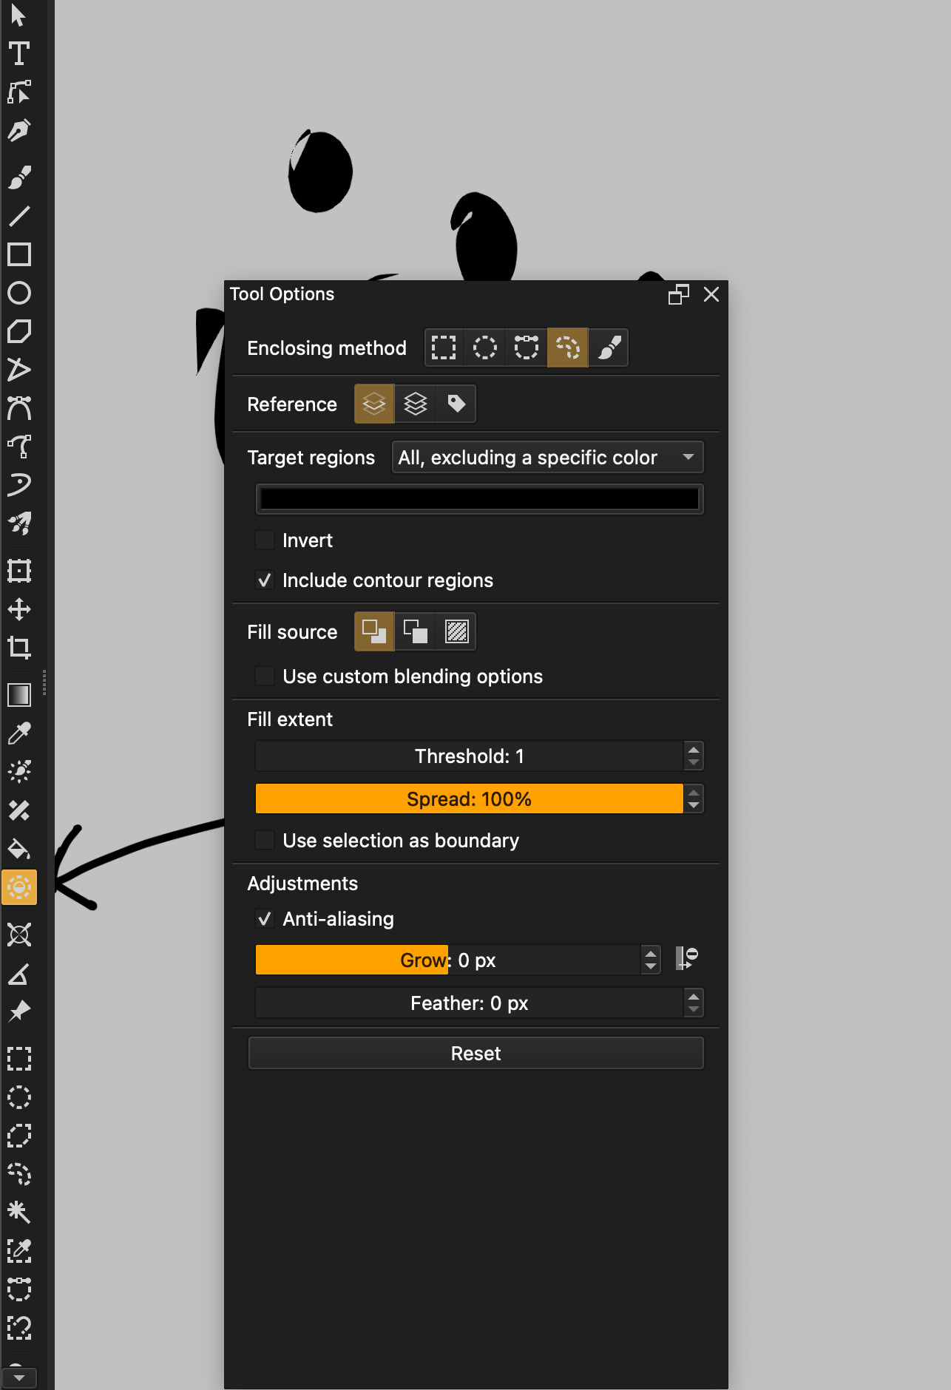Click the black excluded color swatch
The height and width of the screenshot is (1390, 951).
coord(479,499)
